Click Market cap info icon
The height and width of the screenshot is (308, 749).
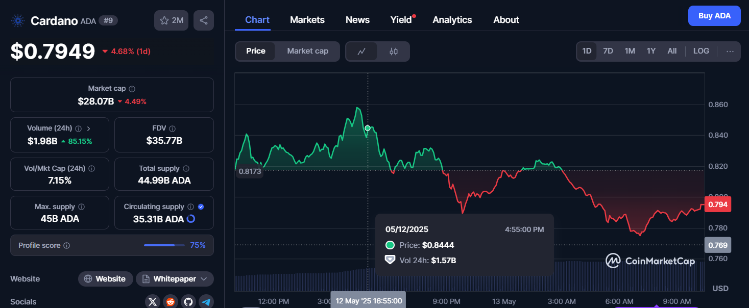132,89
